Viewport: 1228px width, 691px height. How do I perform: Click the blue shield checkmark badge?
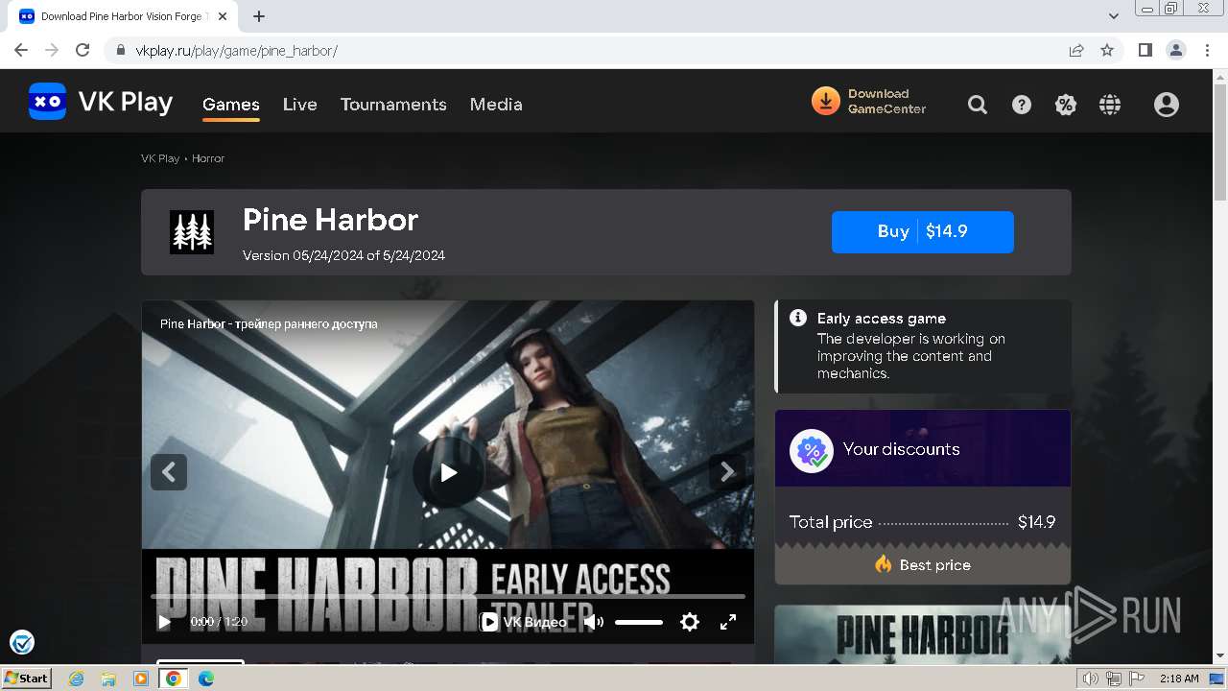pos(21,642)
